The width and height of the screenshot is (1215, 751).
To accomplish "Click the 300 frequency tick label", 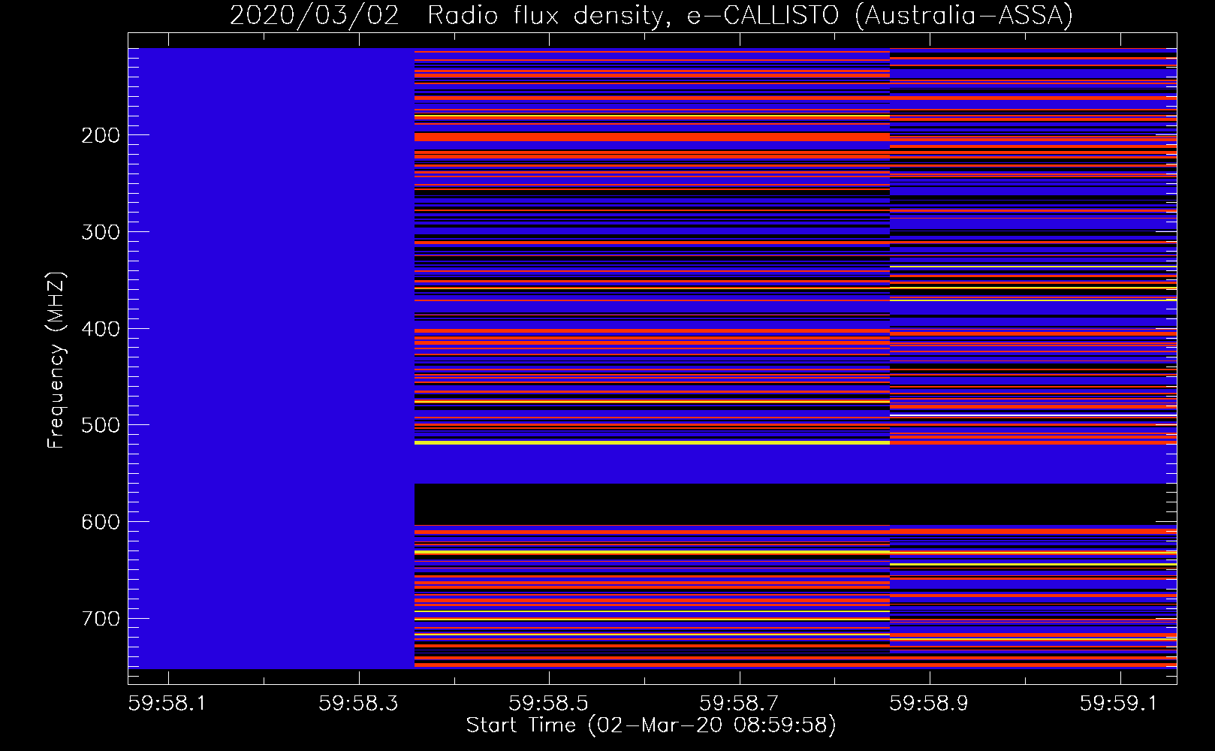I will 101,232.
